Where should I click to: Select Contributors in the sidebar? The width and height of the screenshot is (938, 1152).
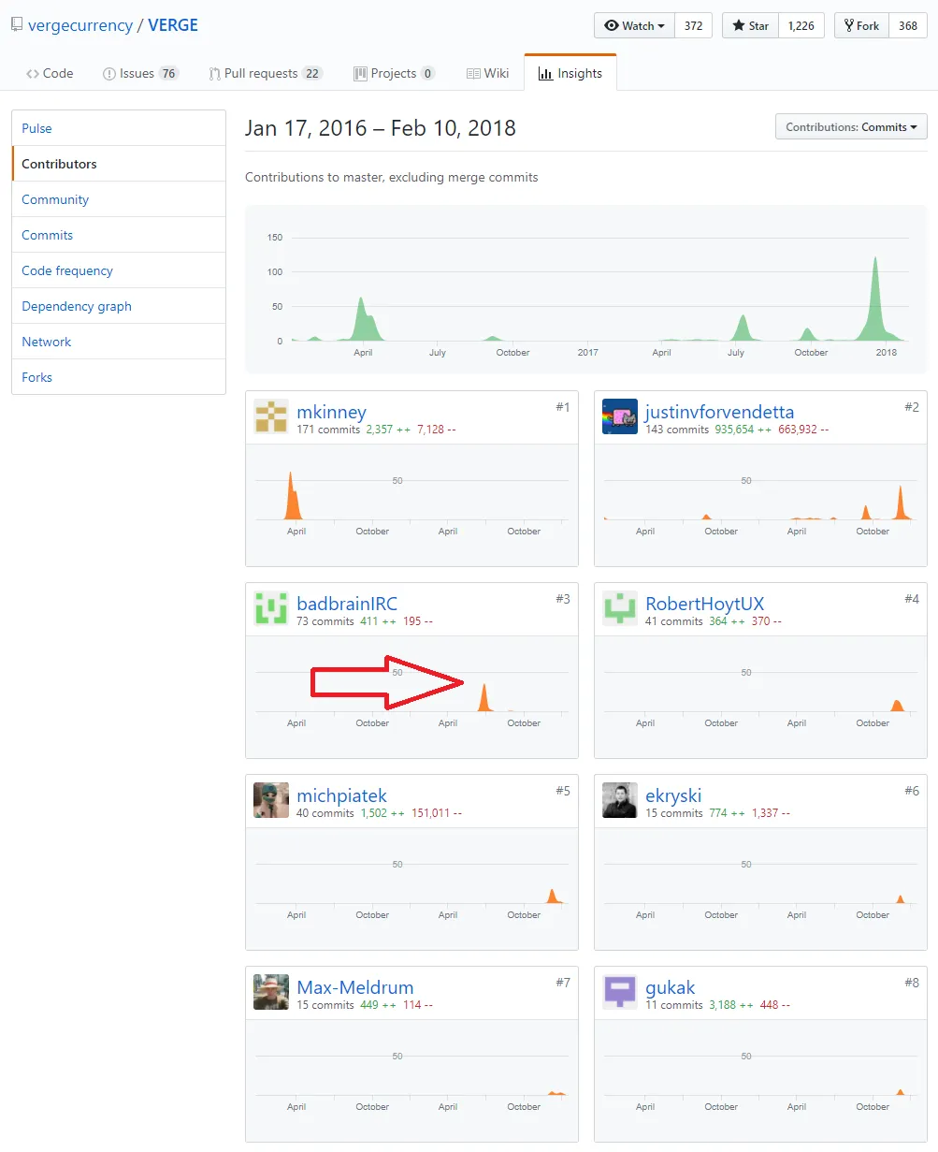coord(119,164)
